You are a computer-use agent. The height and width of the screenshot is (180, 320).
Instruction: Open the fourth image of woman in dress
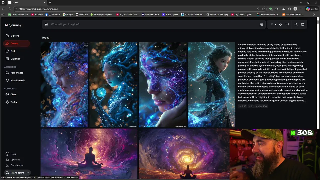point(211,85)
